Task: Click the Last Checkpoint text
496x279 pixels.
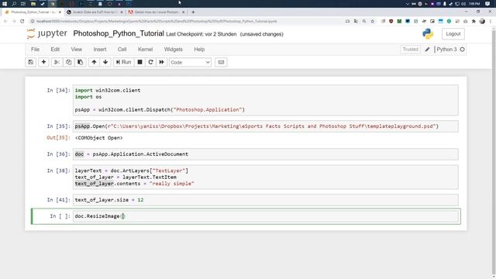Action: coord(201,34)
